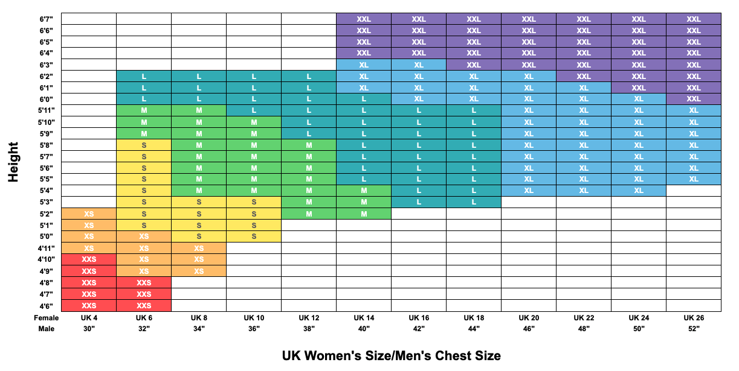Click the M cell for 5'2" and UK 14

click(x=364, y=214)
